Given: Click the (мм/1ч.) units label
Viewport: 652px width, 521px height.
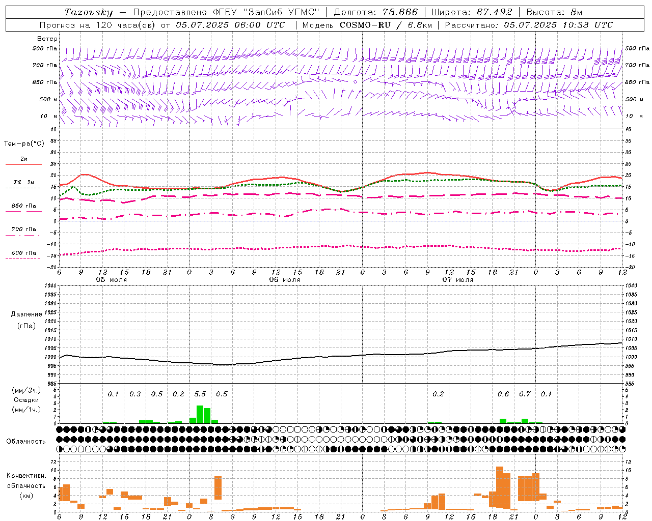Looking at the screenshot, I should pos(26,410).
